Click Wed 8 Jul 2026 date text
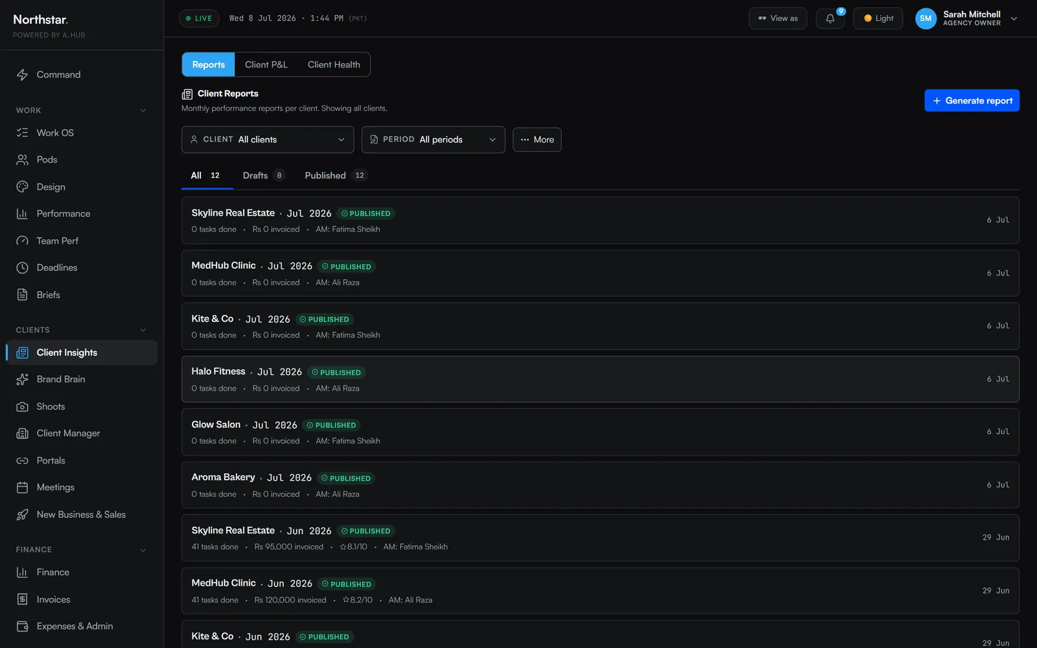The image size is (1037, 648). pos(262,18)
